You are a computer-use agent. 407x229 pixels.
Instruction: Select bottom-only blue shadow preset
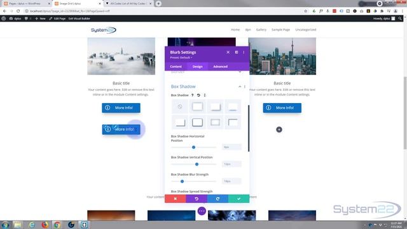[233, 106]
